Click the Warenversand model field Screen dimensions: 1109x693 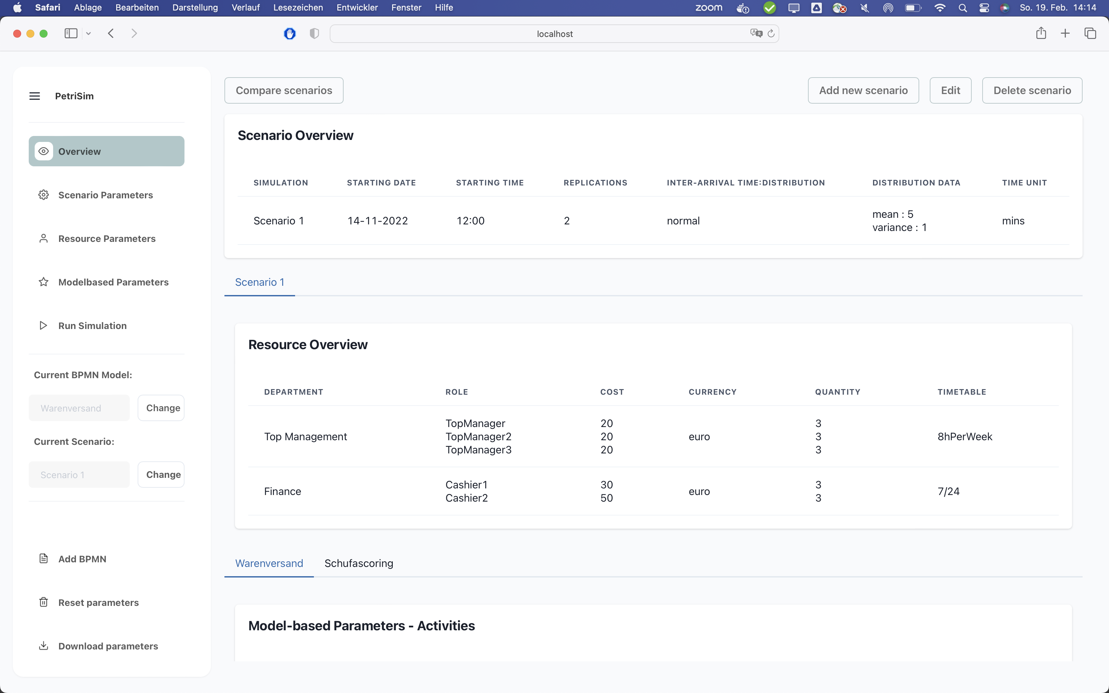[79, 408]
